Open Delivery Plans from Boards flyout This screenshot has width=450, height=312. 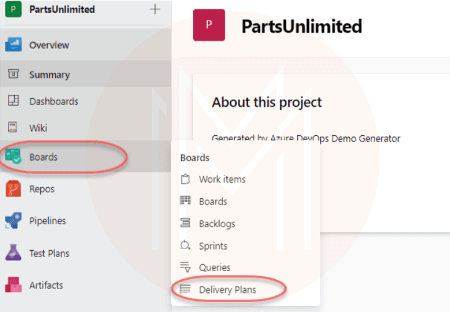[227, 289]
